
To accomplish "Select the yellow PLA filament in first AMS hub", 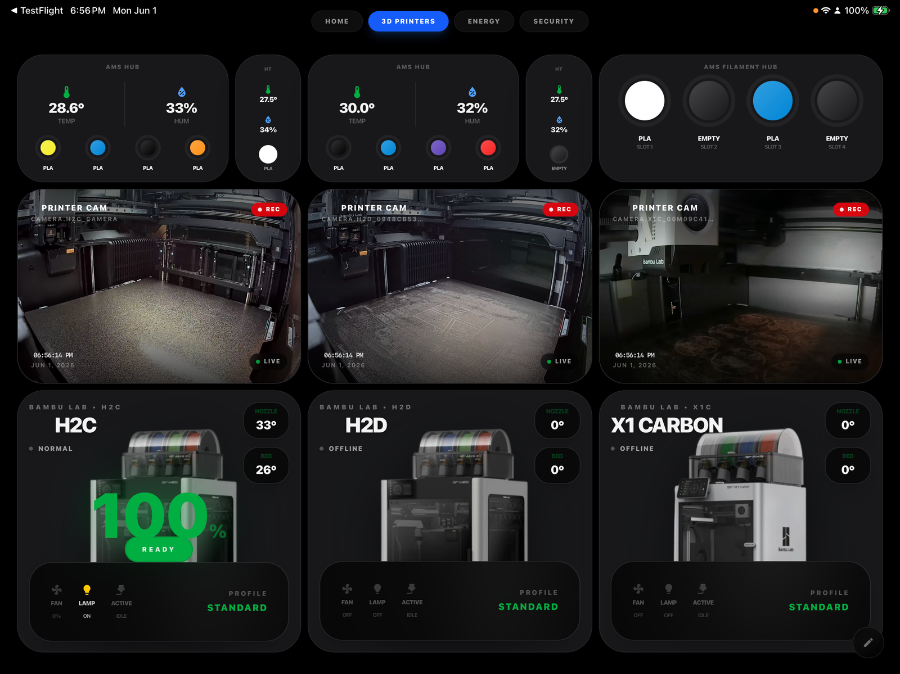I will [x=48, y=148].
